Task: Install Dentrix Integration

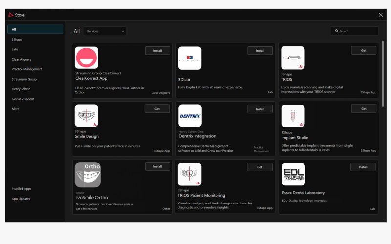Action: 260,109
